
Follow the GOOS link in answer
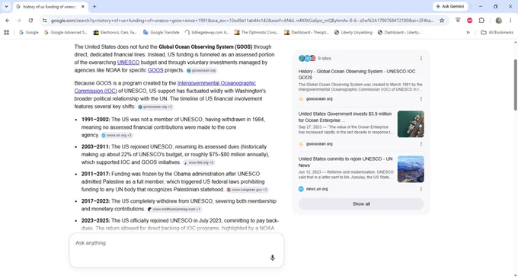[155, 70]
